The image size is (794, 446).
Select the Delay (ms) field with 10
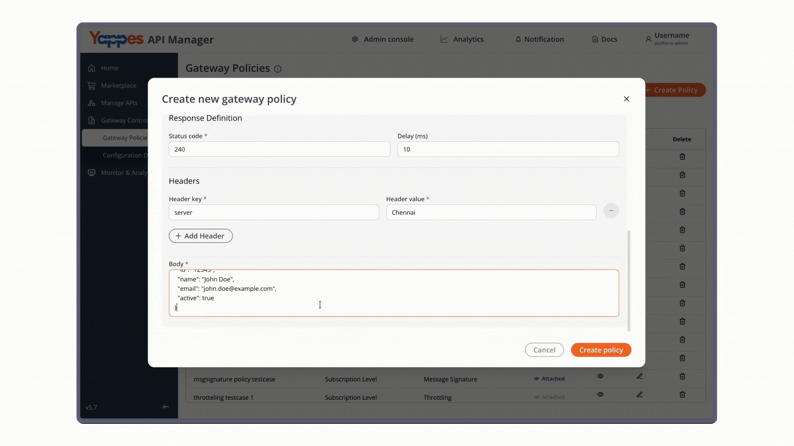(x=508, y=149)
